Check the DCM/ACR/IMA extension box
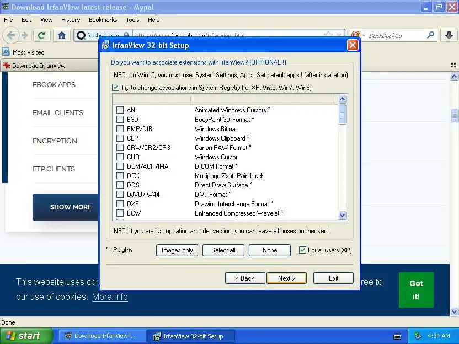Screen dimensions: 459x344 pos(120,166)
